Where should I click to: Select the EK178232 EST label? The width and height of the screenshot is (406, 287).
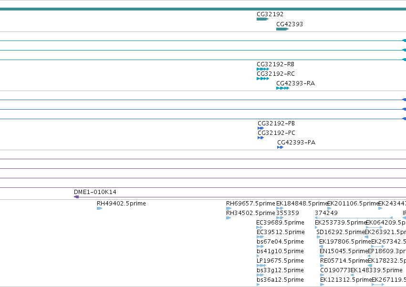[387, 261]
